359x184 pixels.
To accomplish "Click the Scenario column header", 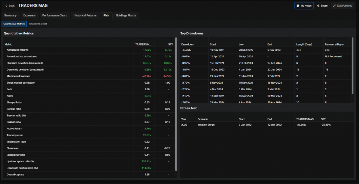I will pyautogui.click(x=203, y=119).
